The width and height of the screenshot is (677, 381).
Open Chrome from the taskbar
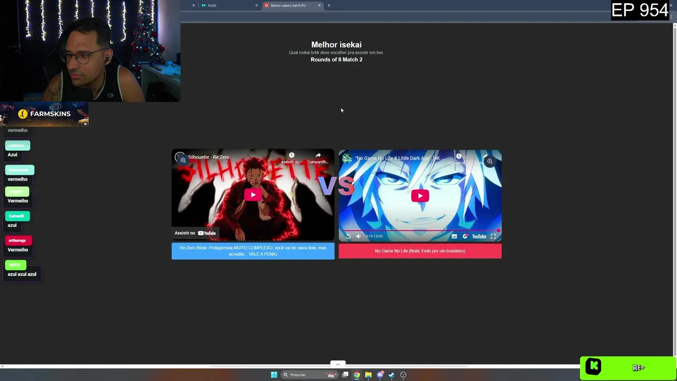357,375
